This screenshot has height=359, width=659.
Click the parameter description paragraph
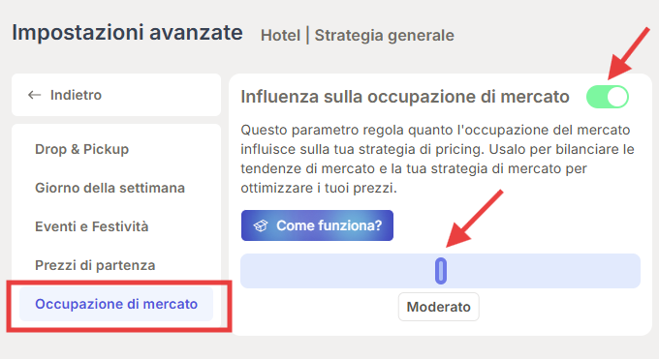pos(437,159)
